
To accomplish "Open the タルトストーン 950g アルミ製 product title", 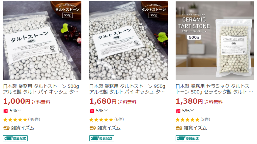I will tap(127, 89).
